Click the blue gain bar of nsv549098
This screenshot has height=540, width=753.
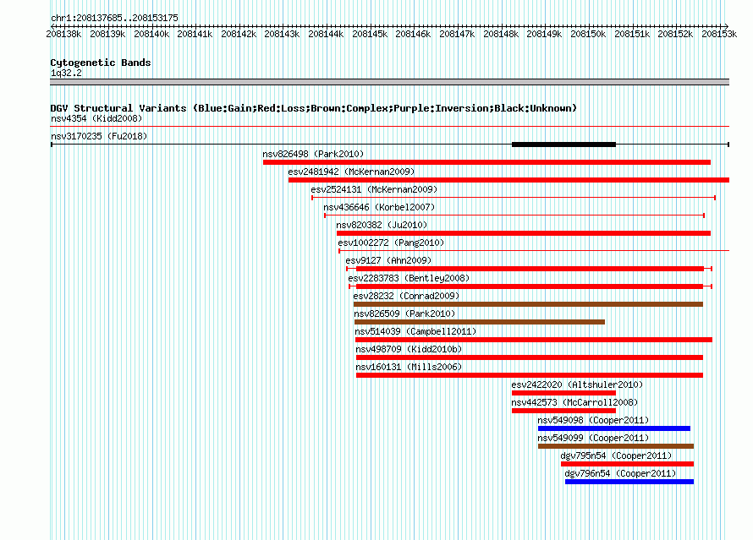pyautogui.click(x=614, y=428)
